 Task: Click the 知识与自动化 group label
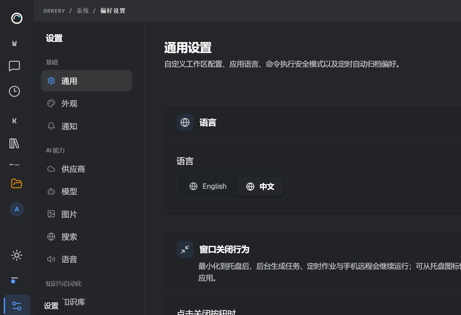click(x=64, y=283)
